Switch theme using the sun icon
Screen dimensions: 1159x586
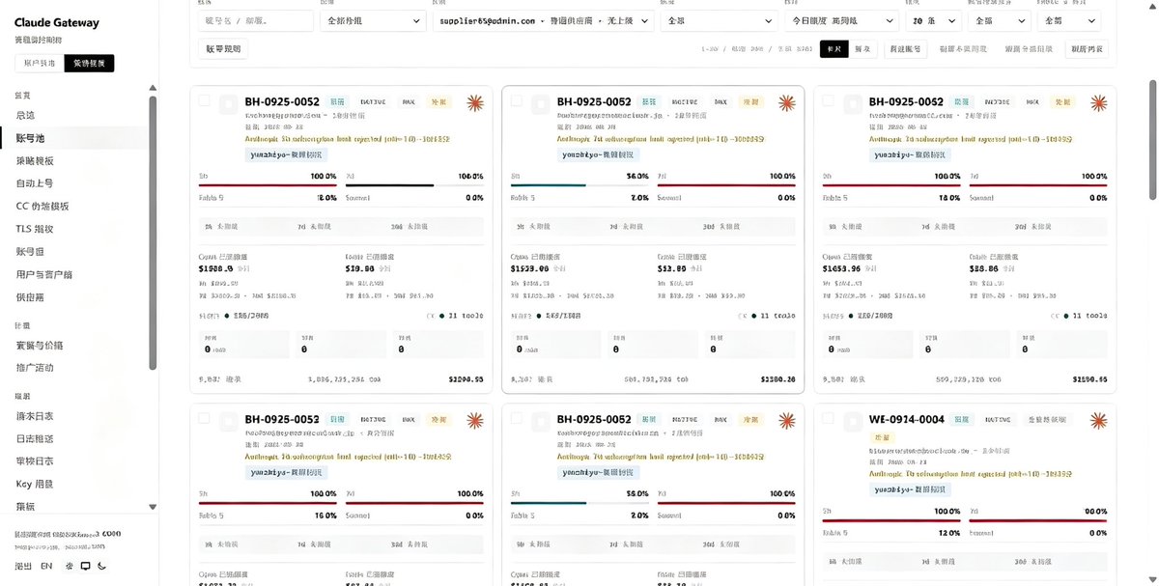coord(69,566)
